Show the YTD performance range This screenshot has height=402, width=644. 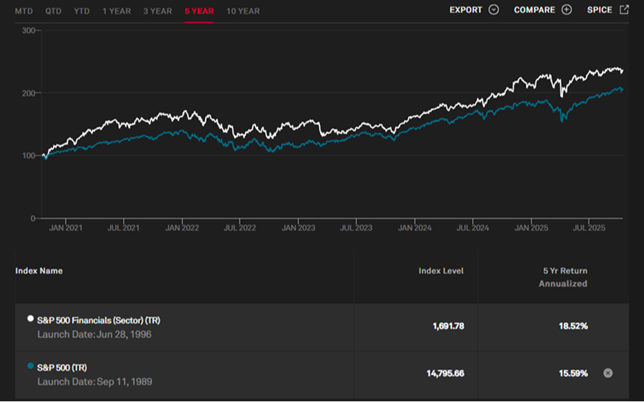click(82, 11)
